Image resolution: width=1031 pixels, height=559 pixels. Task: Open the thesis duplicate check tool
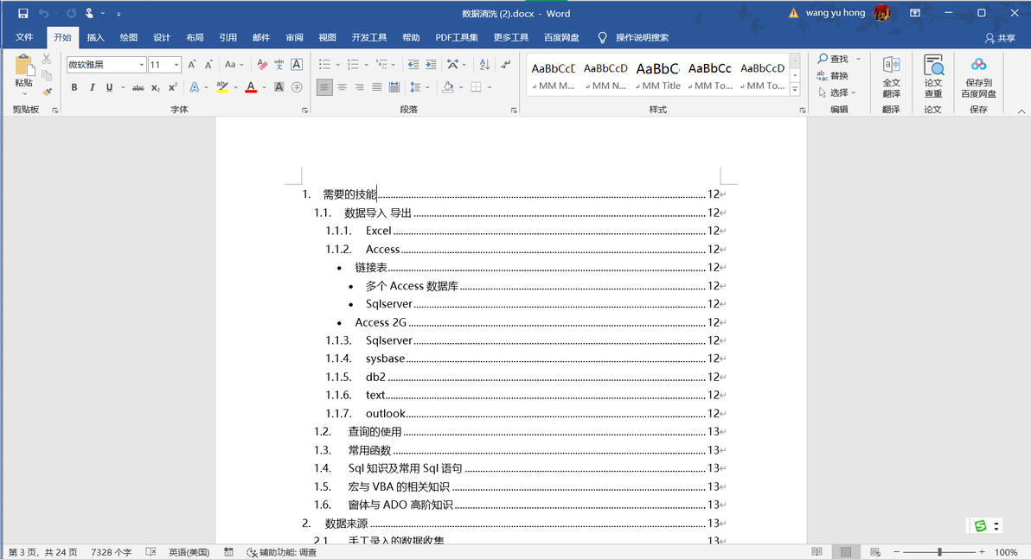(933, 76)
